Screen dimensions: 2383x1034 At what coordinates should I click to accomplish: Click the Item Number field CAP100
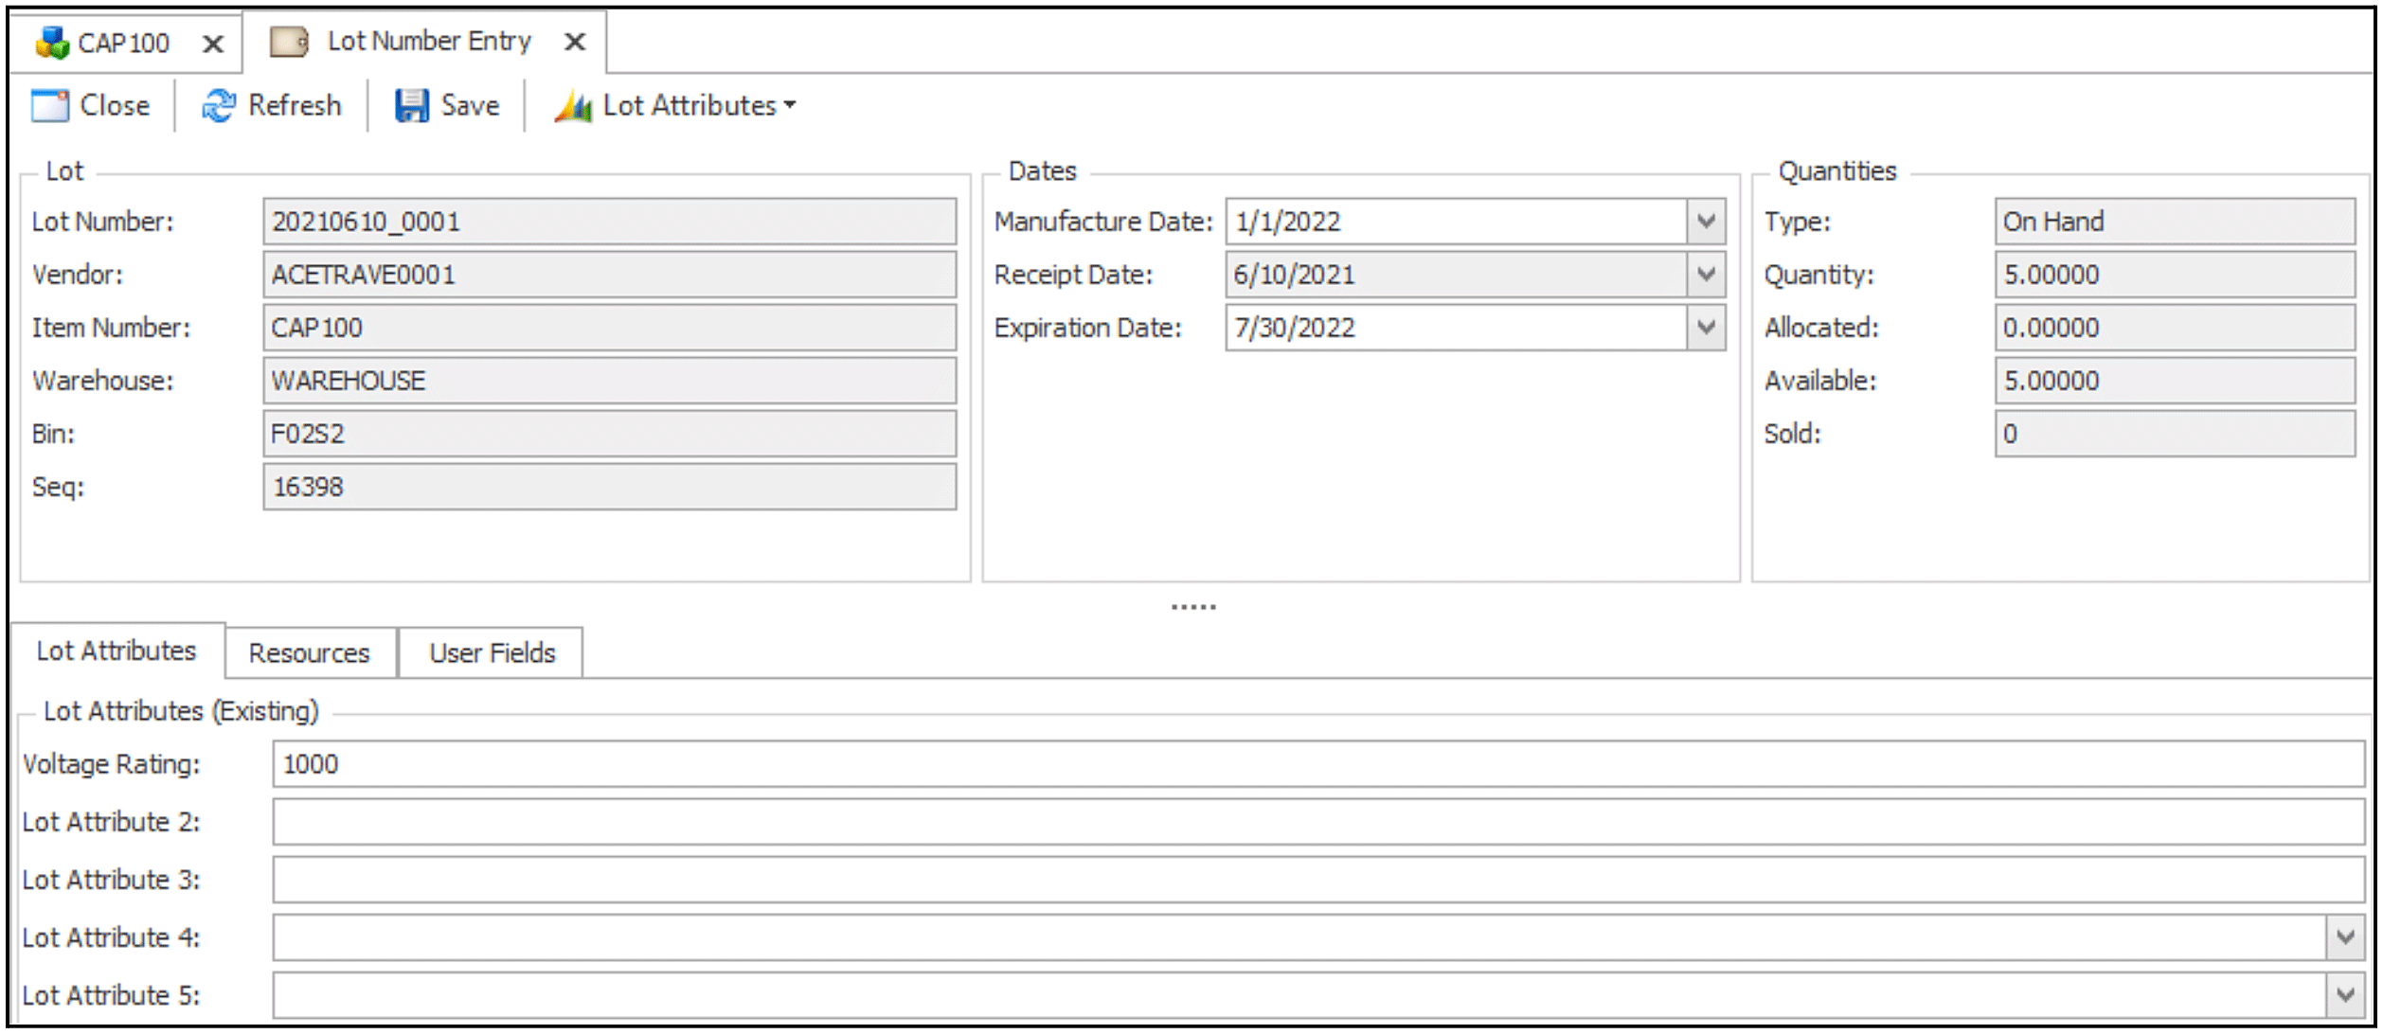click(x=610, y=328)
